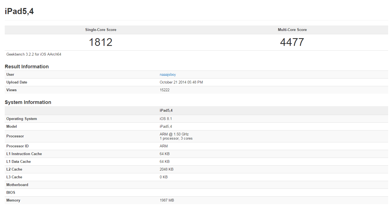The width and height of the screenshot is (392, 209).
Task: Click the Result Information section heading
Action: click(x=27, y=67)
